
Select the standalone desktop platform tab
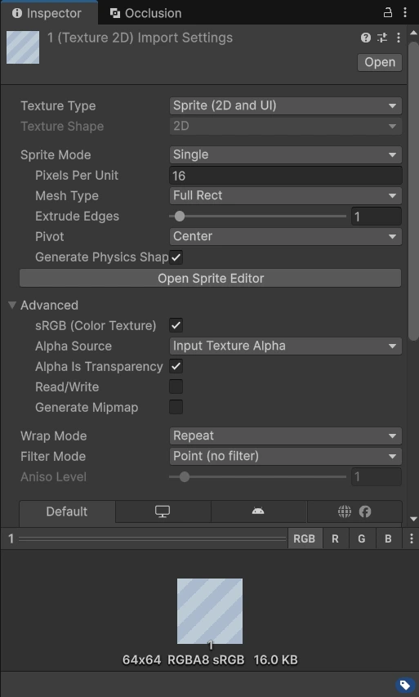[163, 512]
